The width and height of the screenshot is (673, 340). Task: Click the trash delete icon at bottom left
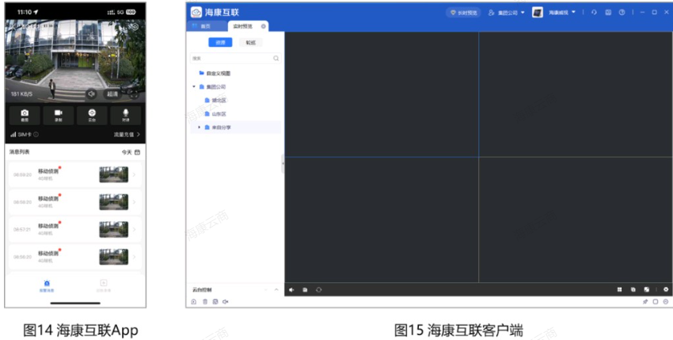(x=205, y=302)
